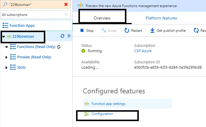Open Function app settings
This screenshot has width=206, height=127.
[x=108, y=104]
